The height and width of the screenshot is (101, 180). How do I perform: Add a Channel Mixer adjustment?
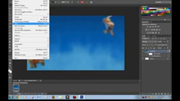click(157, 30)
